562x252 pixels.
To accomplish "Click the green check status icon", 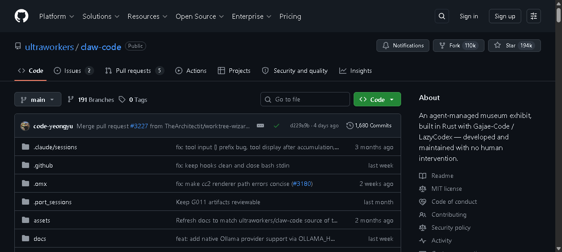I will [277, 126].
